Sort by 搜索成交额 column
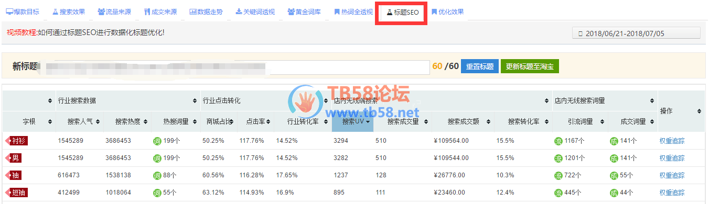The width and height of the screenshot is (709, 204). (463, 121)
